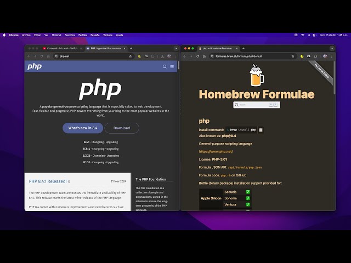Click the formulae.brew.sh address bar
351x263 pixels.
[253, 56]
